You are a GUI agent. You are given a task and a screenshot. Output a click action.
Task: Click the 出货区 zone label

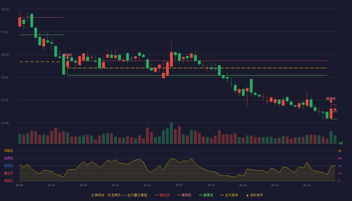point(9,158)
